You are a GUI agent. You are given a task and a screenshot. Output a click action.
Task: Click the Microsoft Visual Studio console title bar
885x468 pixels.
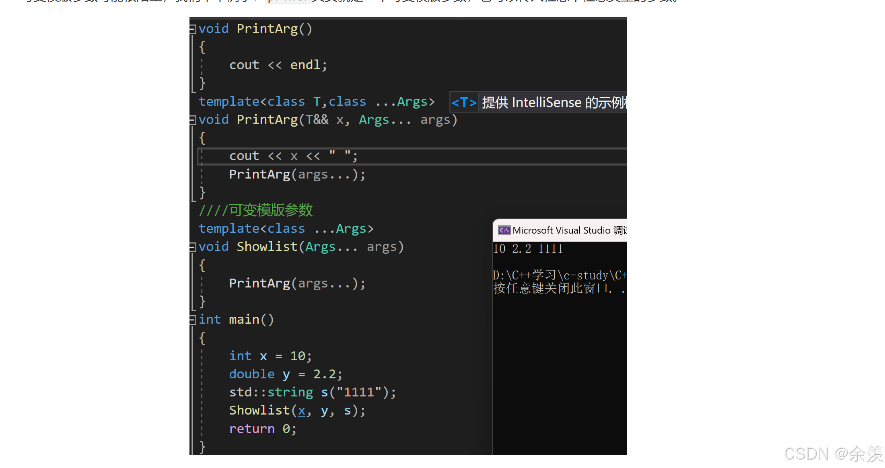click(x=560, y=230)
